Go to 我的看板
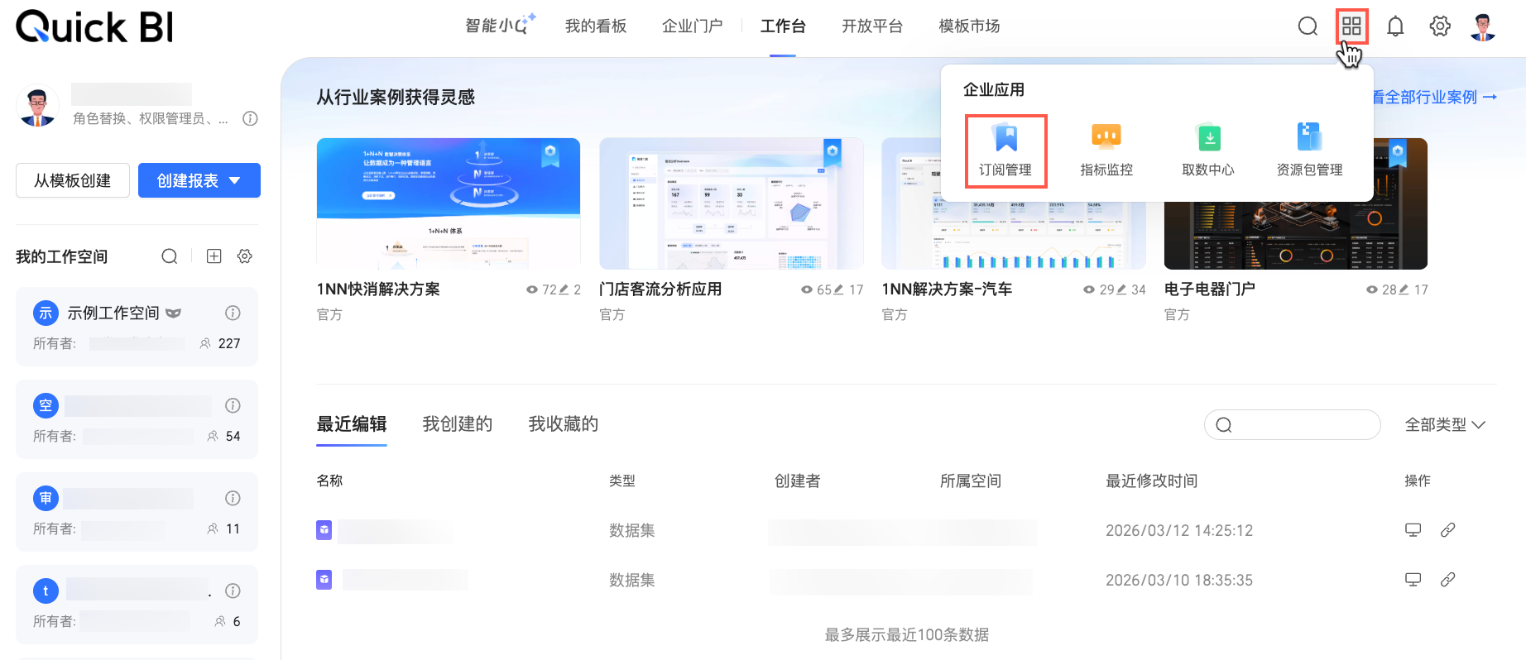 tap(596, 26)
